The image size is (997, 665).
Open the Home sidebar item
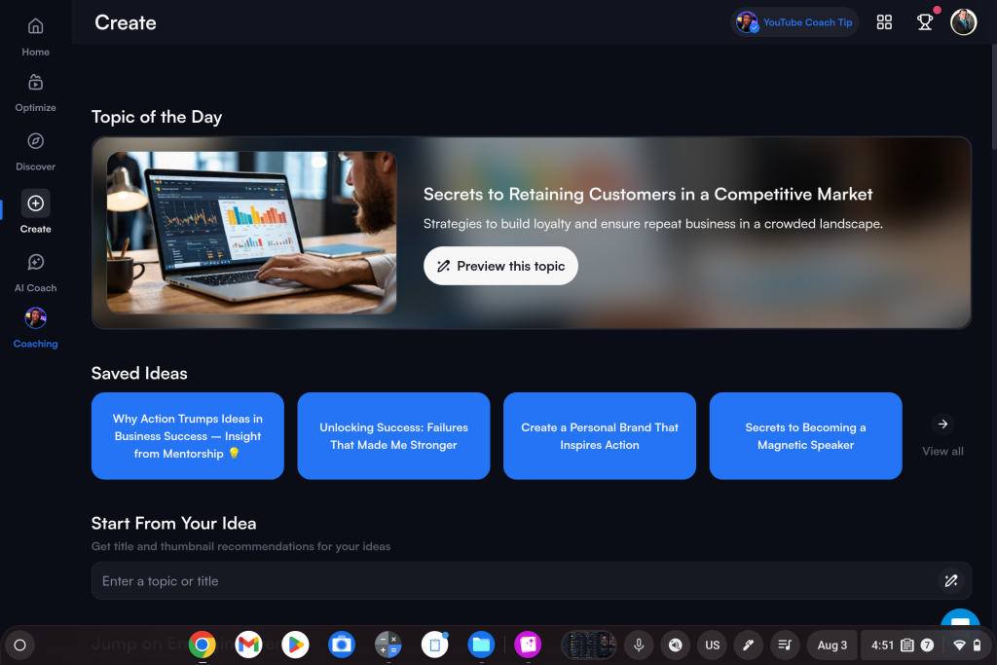pos(36,37)
